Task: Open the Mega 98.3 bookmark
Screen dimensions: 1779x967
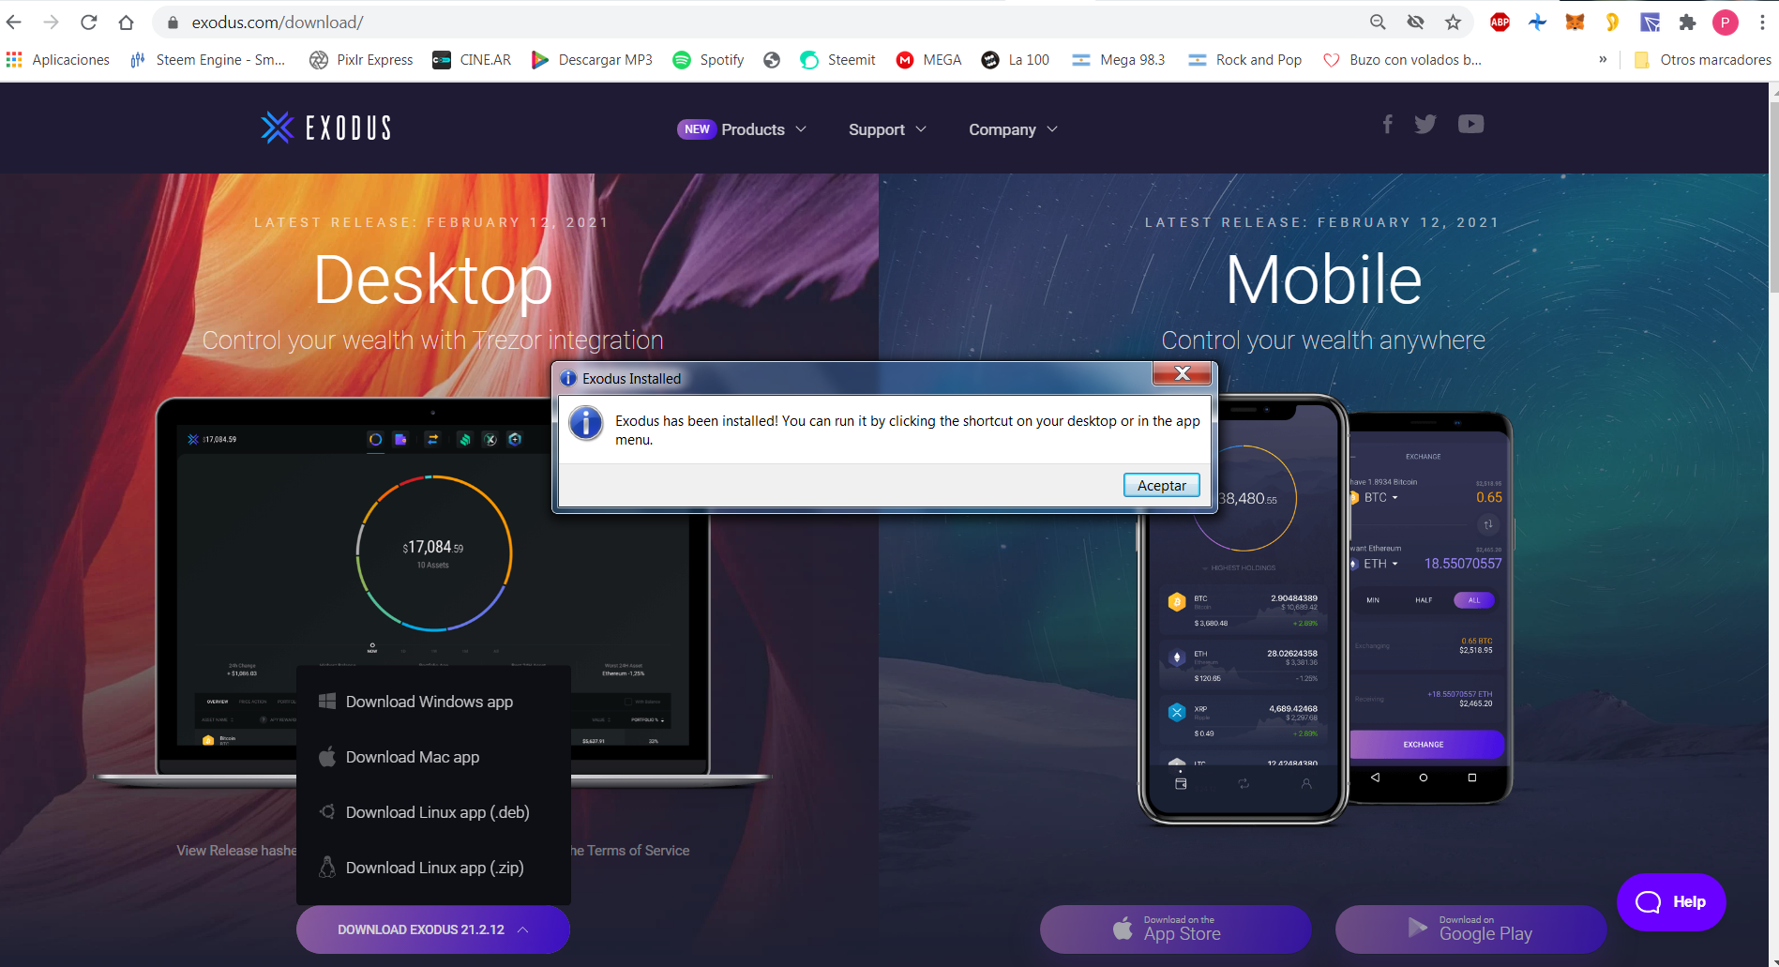Action: [1119, 60]
